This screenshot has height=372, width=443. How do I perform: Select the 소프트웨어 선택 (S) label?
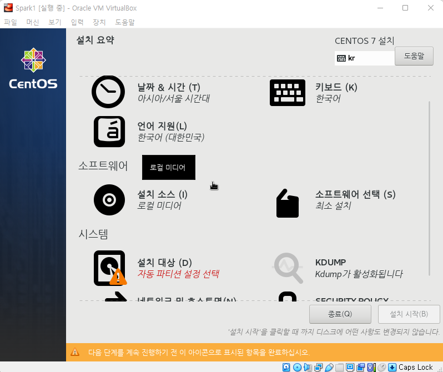tap(355, 194)
